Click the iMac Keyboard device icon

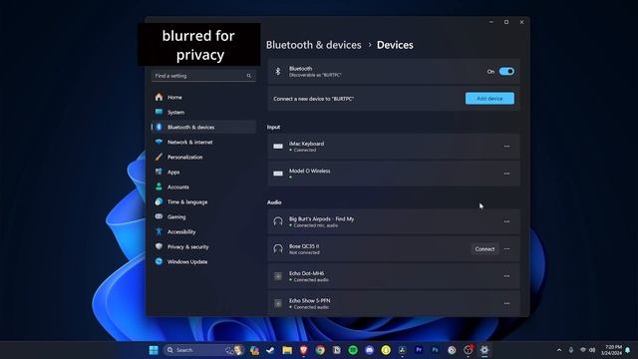pyautogui.click(x=278, y=147)
